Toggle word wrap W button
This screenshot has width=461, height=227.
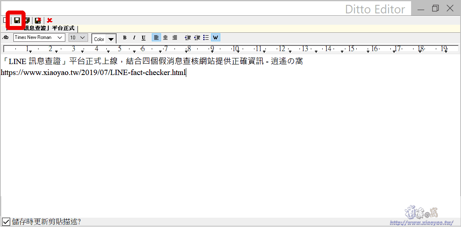(x=215, y=38)
